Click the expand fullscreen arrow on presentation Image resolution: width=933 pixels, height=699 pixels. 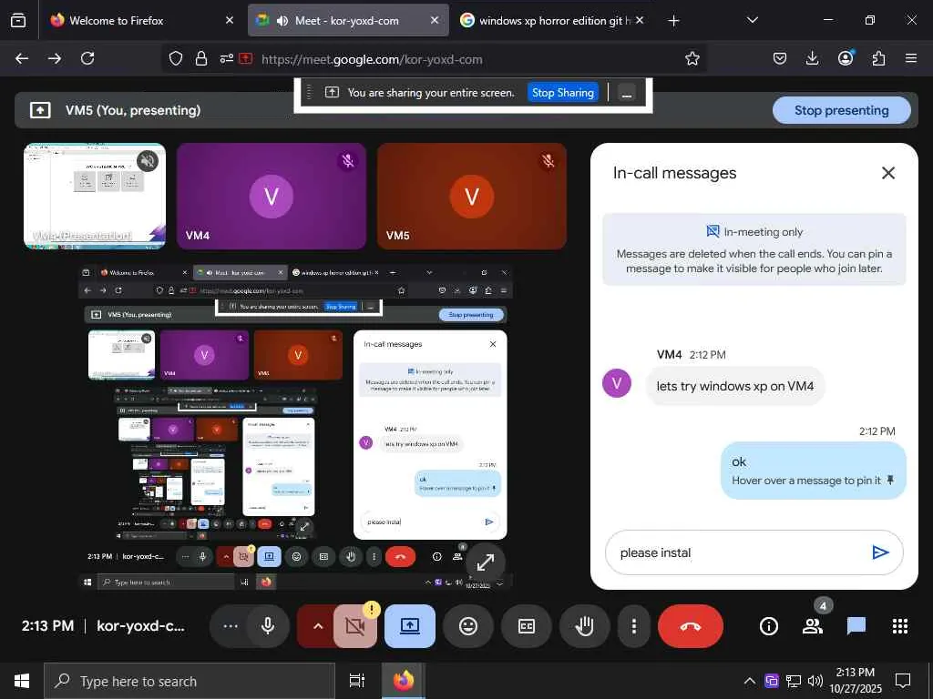(x=486, y=562)
